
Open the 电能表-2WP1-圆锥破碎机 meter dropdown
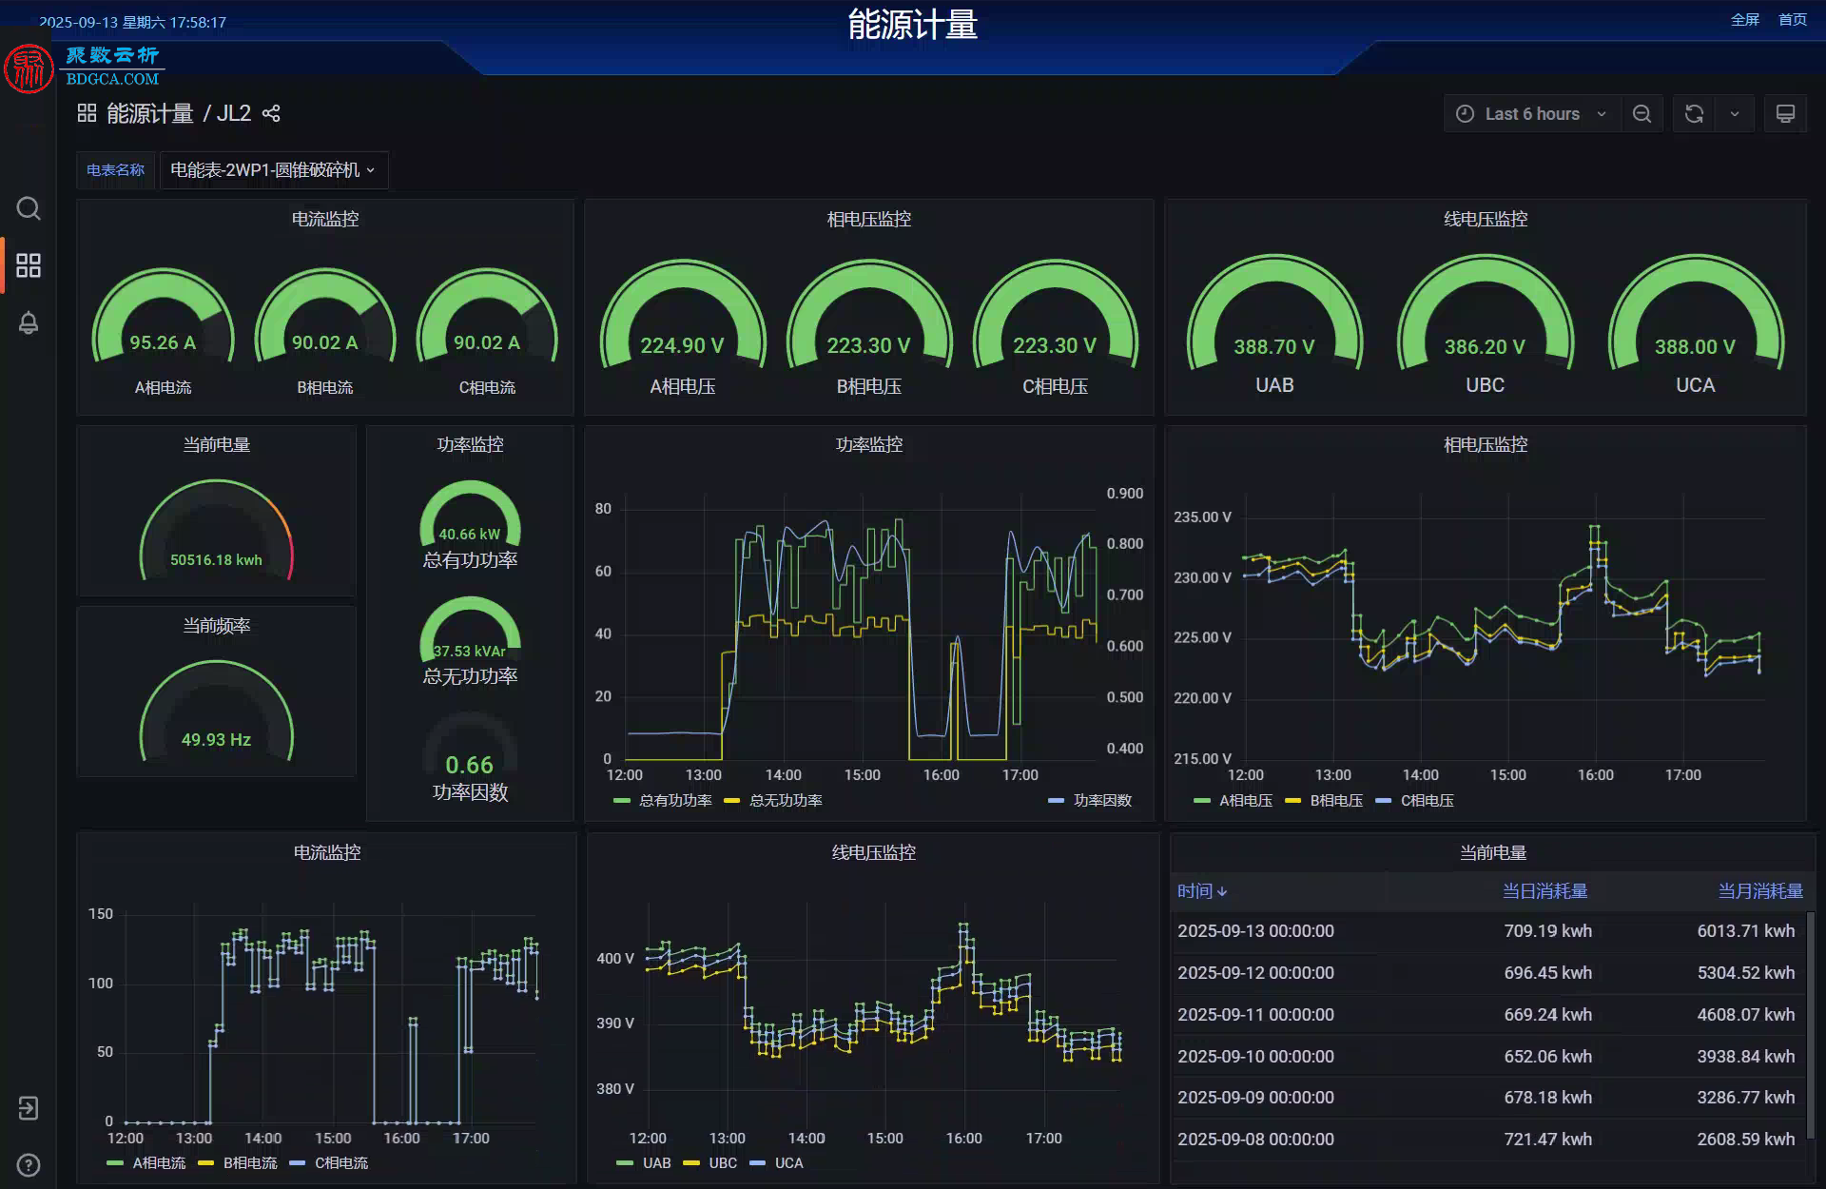(x=273, y=170)
